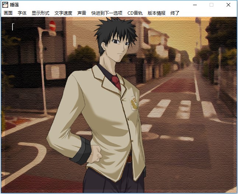Screen dimensions: 238x194
Task: Click the no-entry road sign
Action: click(x=52, y=26)
